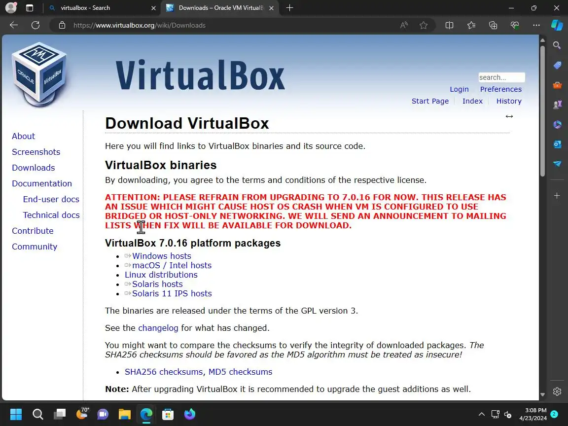
Task: Open Community in left navigation
Action: click(35, 247)
